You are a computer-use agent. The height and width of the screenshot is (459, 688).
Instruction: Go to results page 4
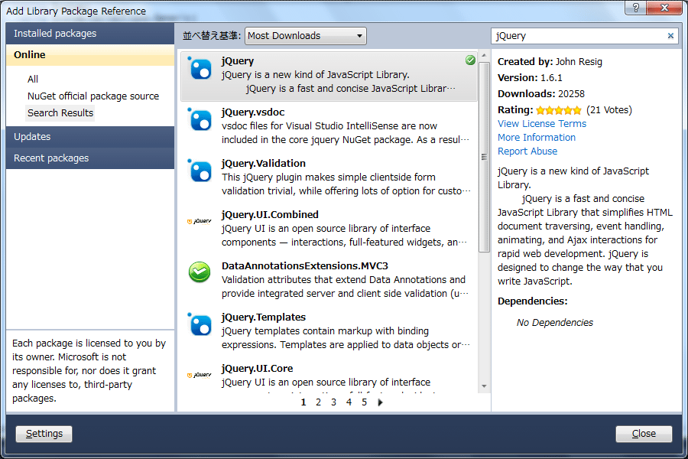pos(349,402)
